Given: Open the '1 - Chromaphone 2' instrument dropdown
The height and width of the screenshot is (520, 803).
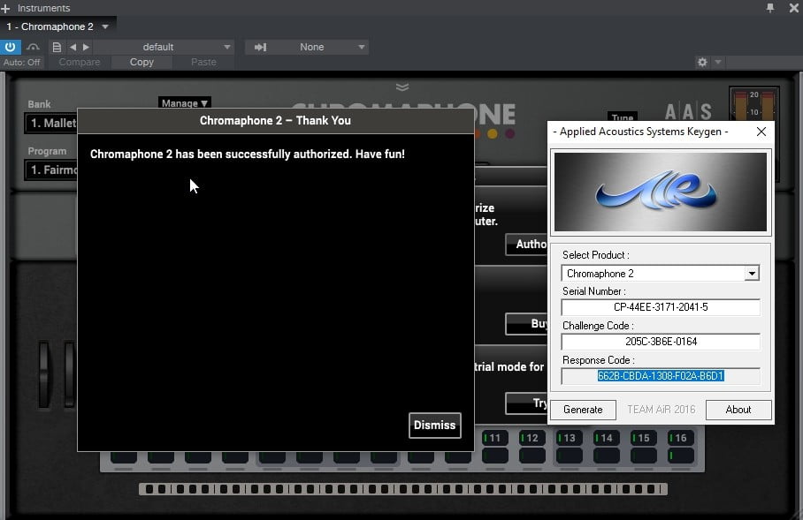Looking at the screenshot, I should coord(57,26).
